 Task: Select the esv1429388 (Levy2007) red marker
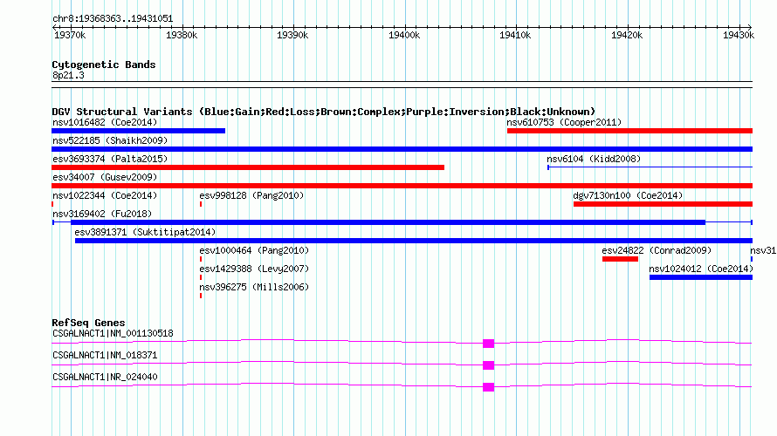(201, 277)
